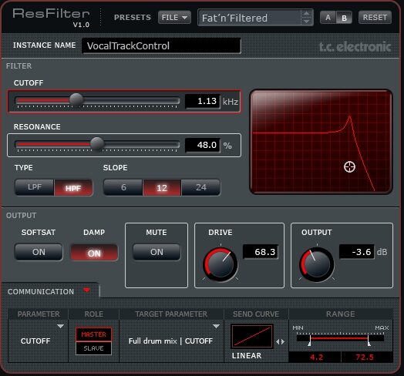Open the FILE presets dropdown

[x=174, y=18]
